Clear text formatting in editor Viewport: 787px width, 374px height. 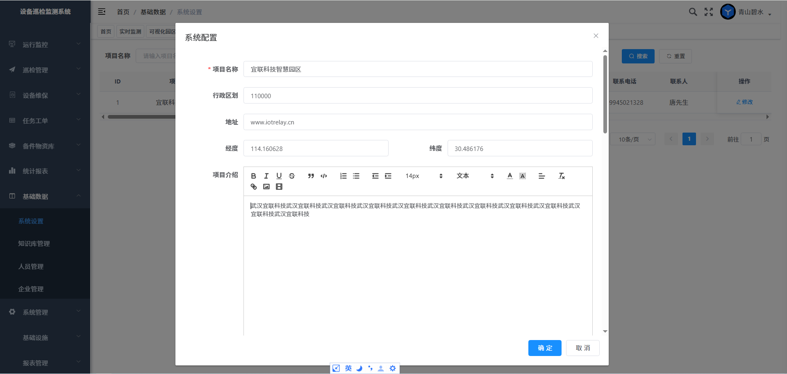[562, 176]
